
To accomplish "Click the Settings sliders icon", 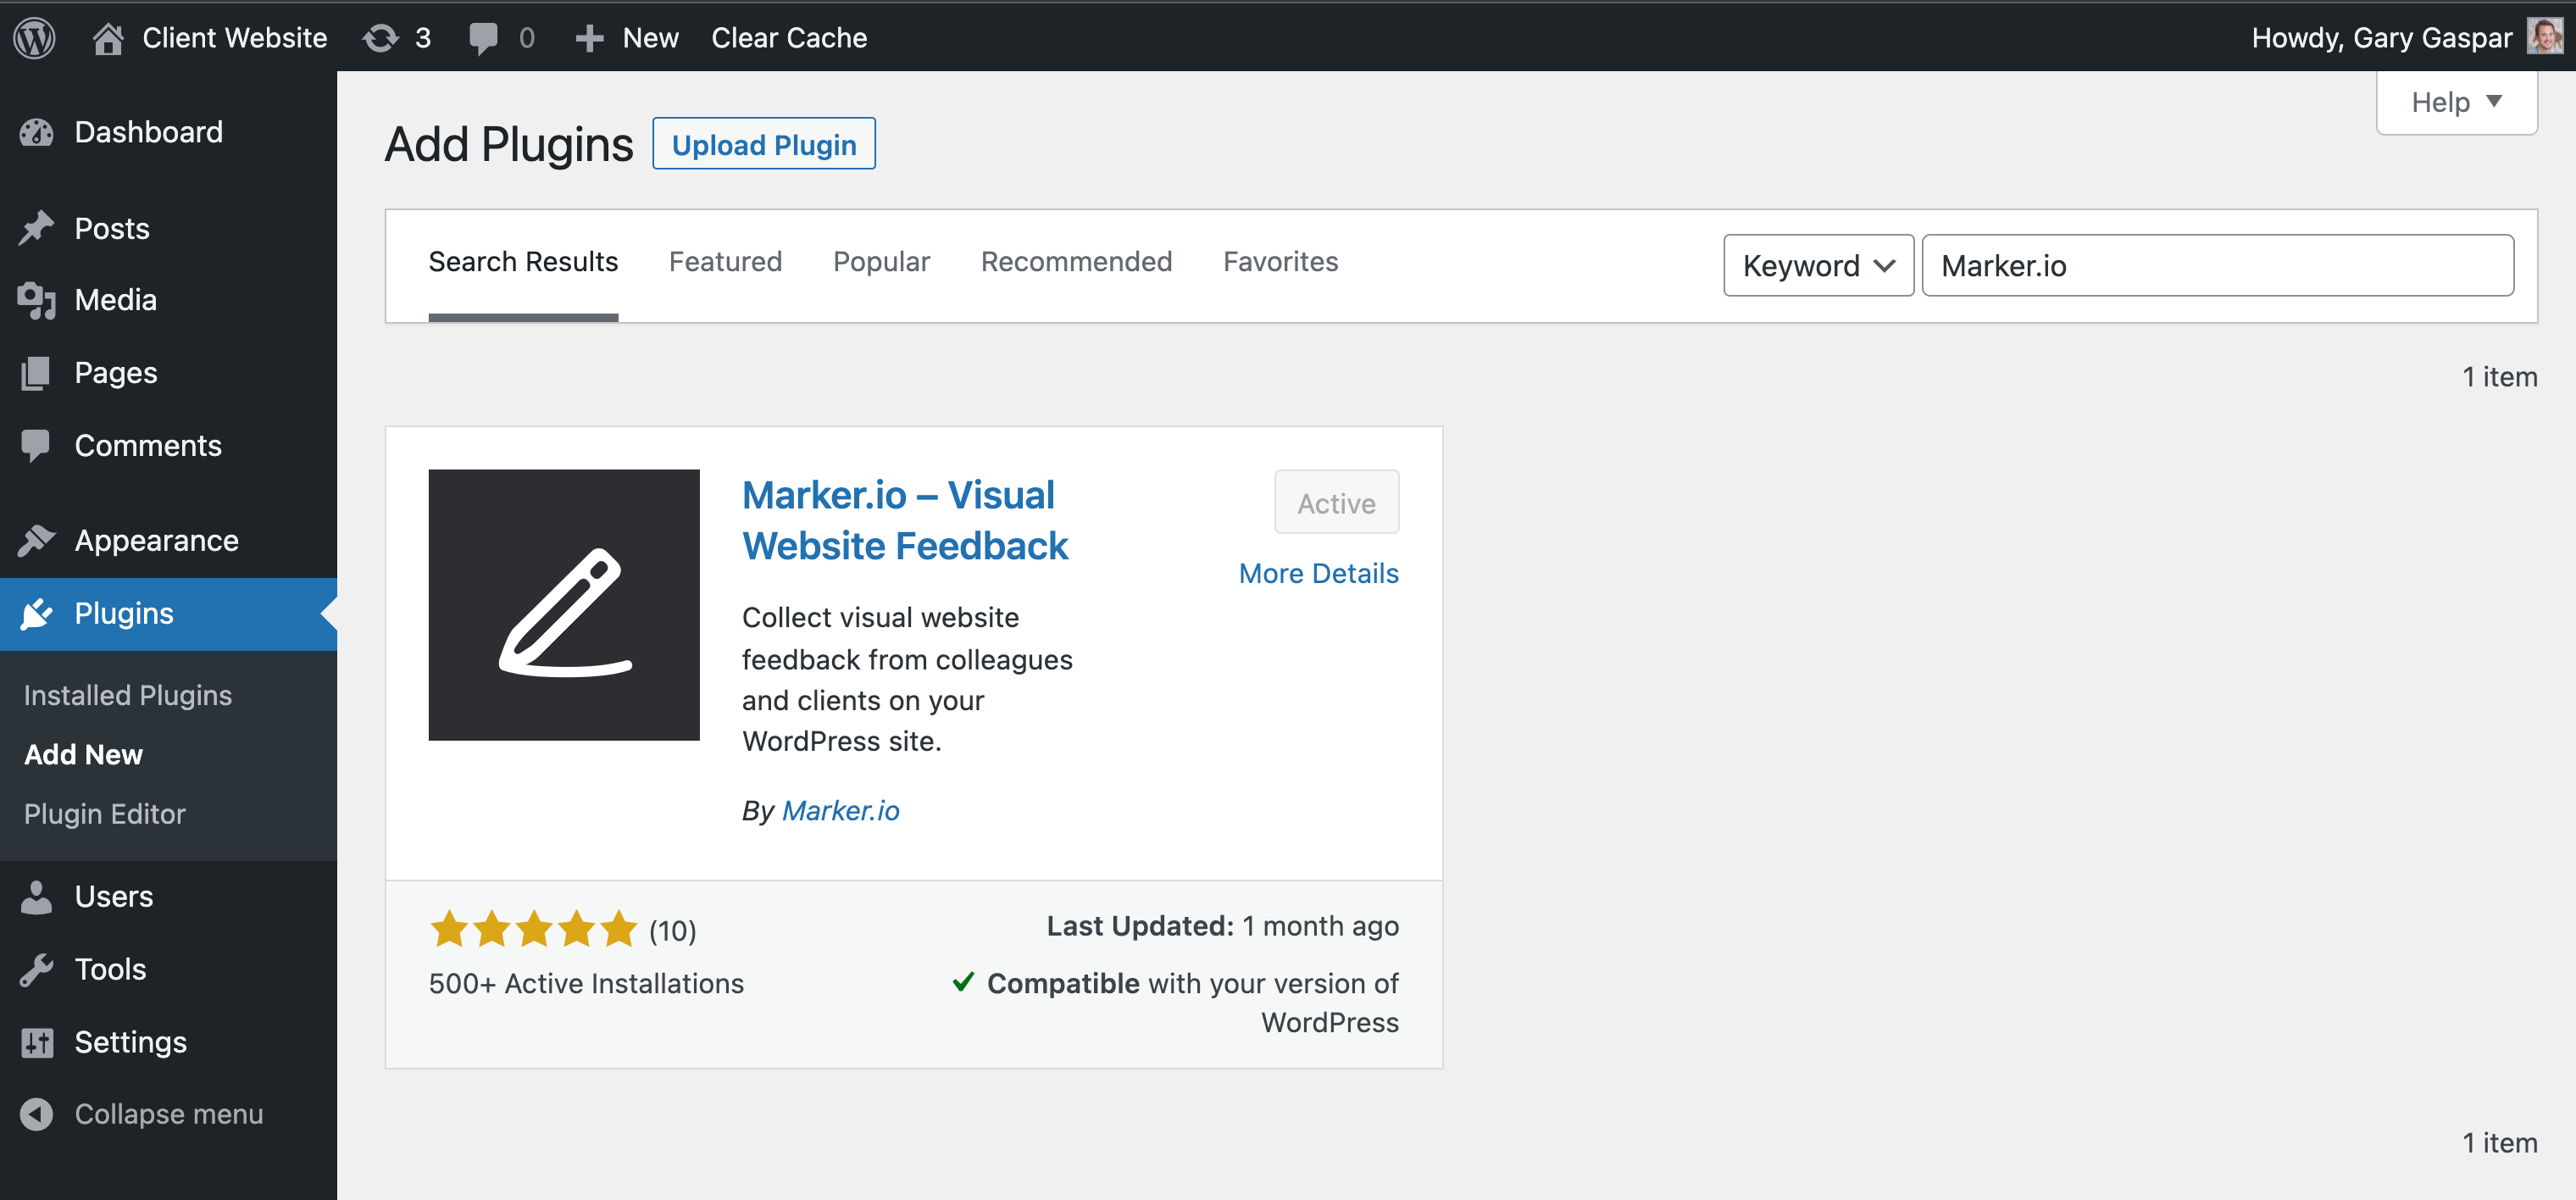I will click(37, 1042).
